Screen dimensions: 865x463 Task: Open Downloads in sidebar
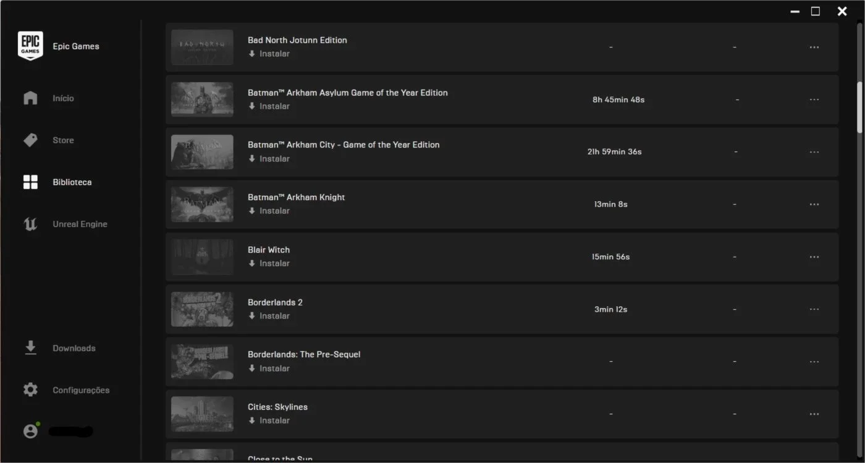point(74,348)
